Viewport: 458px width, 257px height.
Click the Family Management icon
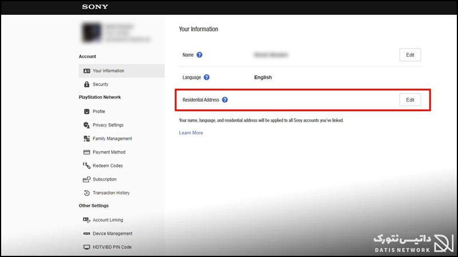(87, 139)
